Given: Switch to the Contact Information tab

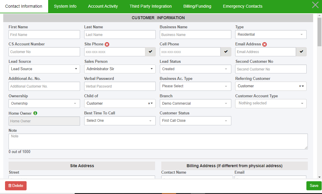Looking at the screenshot, I should (24, 6).
